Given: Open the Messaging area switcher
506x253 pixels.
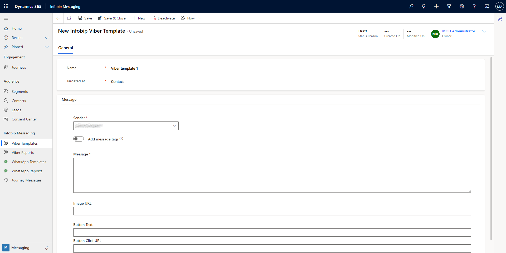Looking at the screenshot, I should (x=26, y=247).
